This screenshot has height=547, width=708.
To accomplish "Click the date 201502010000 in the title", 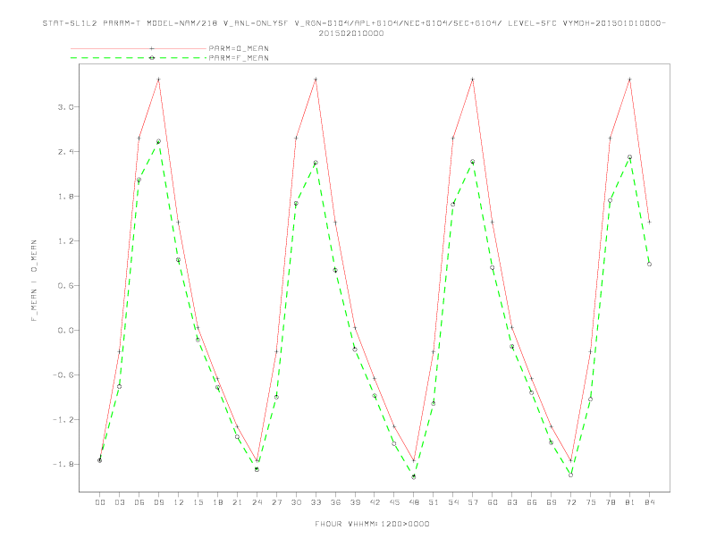I will coord(351,33).
